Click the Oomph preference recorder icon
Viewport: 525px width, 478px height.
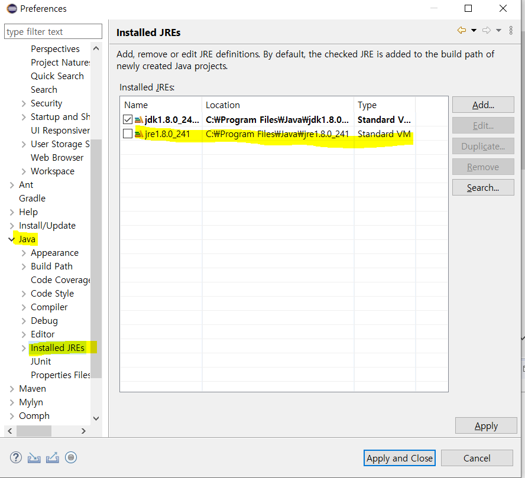[x=71, y=457]
